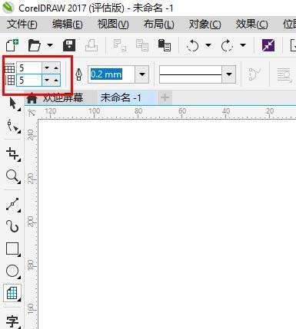Viewport: 296px width, 329px height.
Task: Click the CorelDRAW app logo icon
Action: 8,8
